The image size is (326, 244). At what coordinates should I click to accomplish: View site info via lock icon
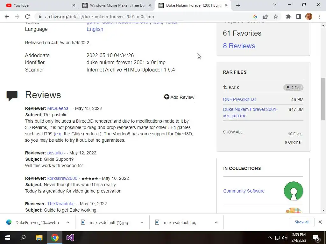40,17
